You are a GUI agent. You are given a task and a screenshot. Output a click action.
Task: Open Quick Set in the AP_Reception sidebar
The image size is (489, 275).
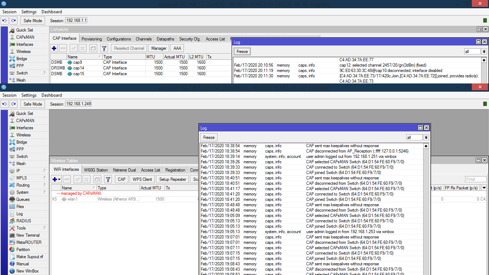click(x=24, y=114)
